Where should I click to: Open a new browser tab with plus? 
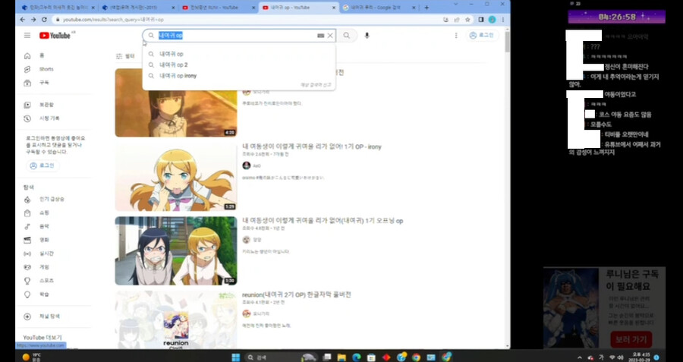[426, 8]
